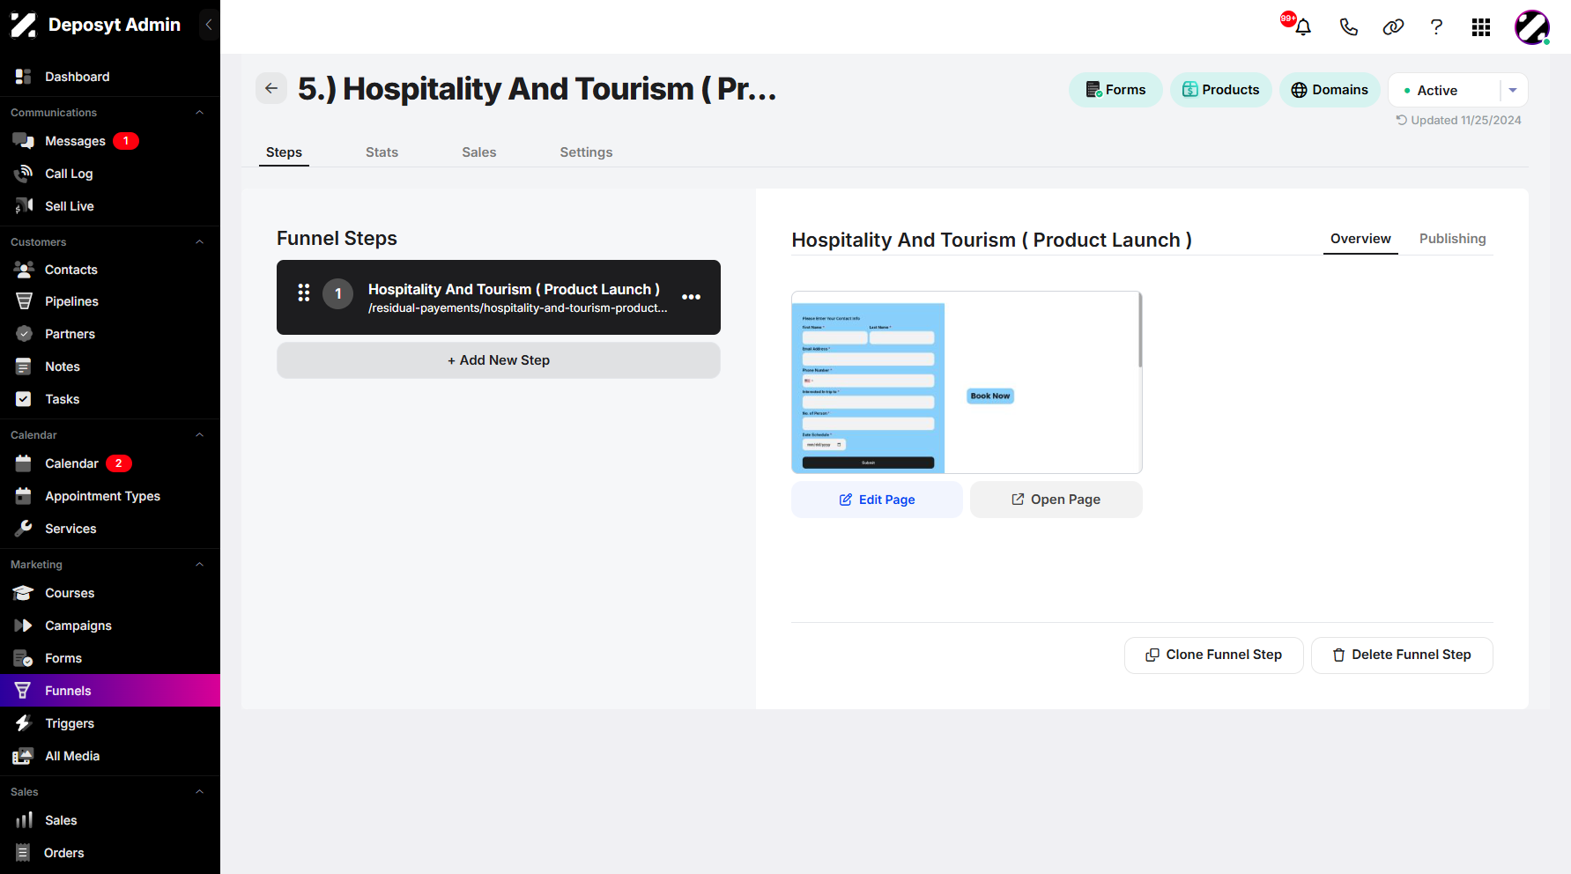
Task: Switch to the Sales tab
Action: [x=479, y=152]
